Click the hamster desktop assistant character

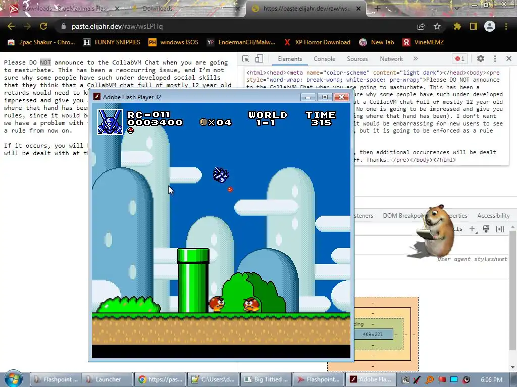[x=434, y=231]
